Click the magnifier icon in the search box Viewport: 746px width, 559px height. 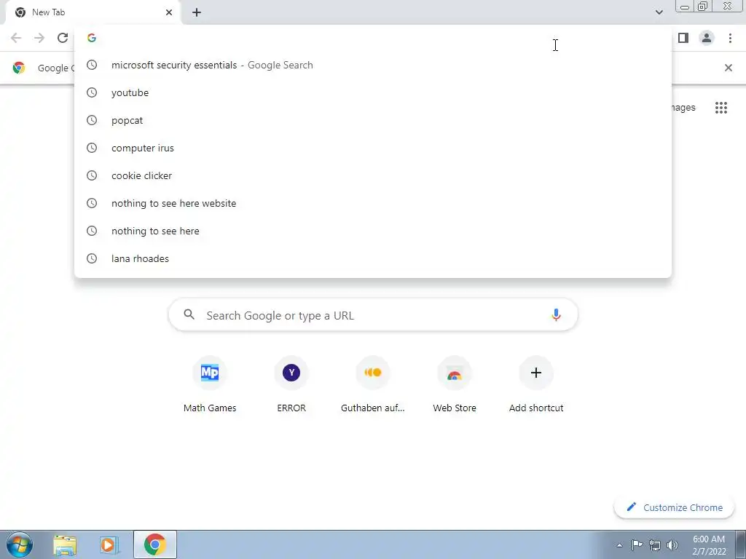pyautogui.click(x=189, y=314)
